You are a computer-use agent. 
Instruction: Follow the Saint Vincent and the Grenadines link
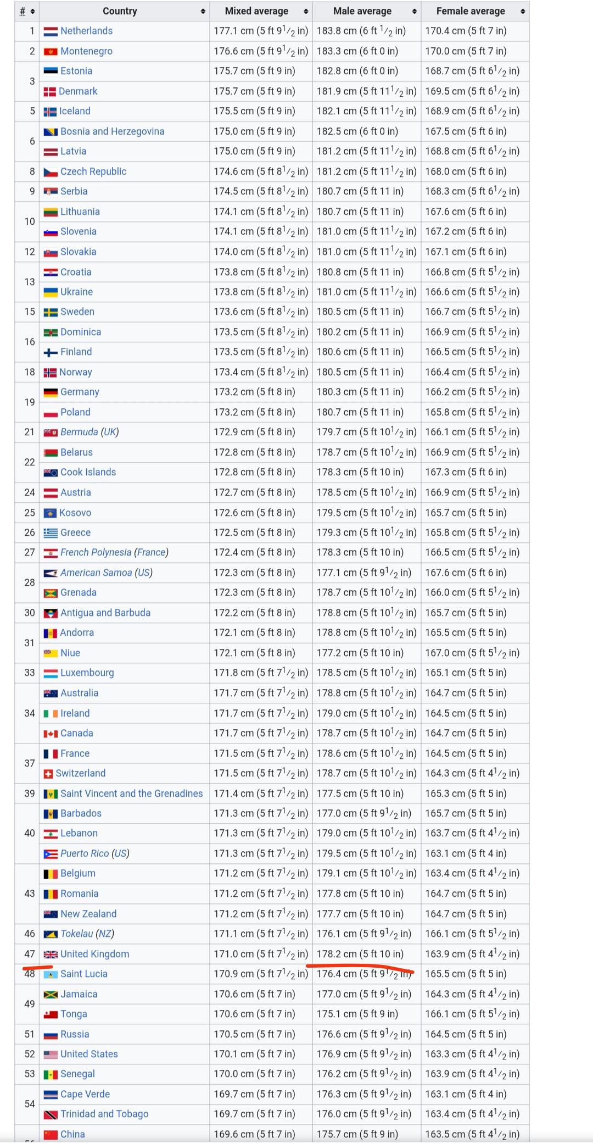[x=131, y=794]
